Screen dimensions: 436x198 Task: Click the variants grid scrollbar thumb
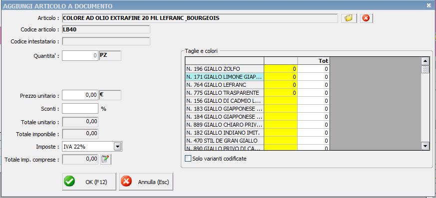coord(425,69)
